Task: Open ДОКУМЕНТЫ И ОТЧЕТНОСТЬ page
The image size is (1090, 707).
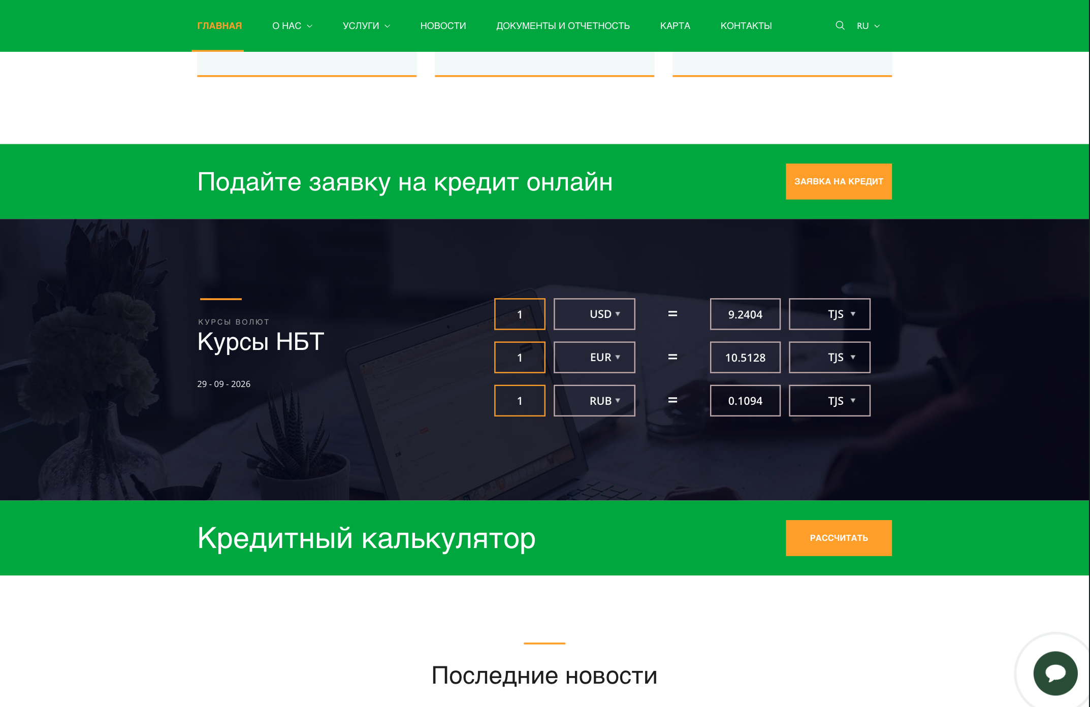Action: (x=563, y=26)
